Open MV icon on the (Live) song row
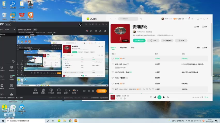This screenshot has height=123, width=220. tap(128, 64)
